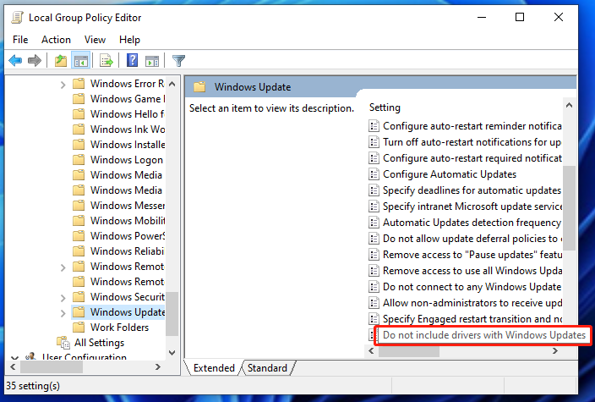Click tree pane scroll up arrow
The width and height of the screenshot is (595, 402).
[172, 84]
